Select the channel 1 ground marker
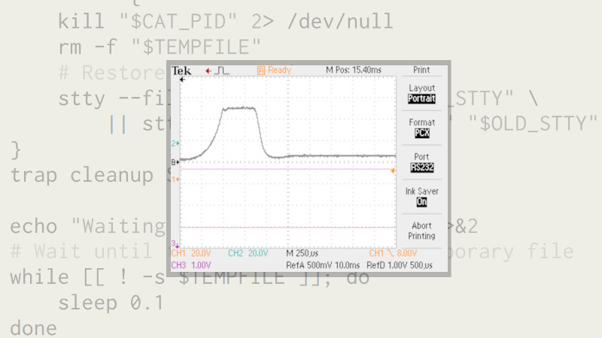 click(x=175, y=180)
